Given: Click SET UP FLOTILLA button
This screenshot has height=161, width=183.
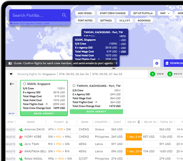Looking at the screenshot, I should click(x=143, y=13).
